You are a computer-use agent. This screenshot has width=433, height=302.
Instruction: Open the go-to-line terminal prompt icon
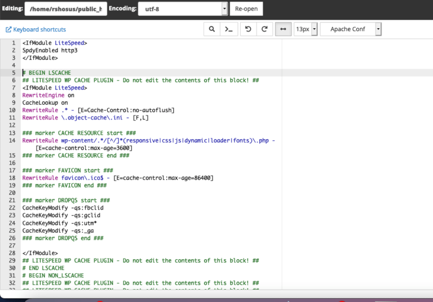coord(229,29)
